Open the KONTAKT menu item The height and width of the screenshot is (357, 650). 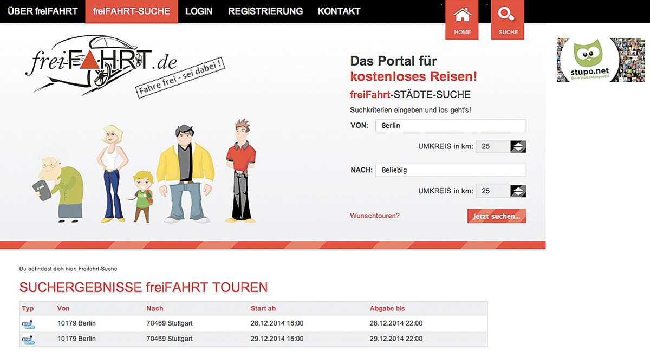click(339, 11)
